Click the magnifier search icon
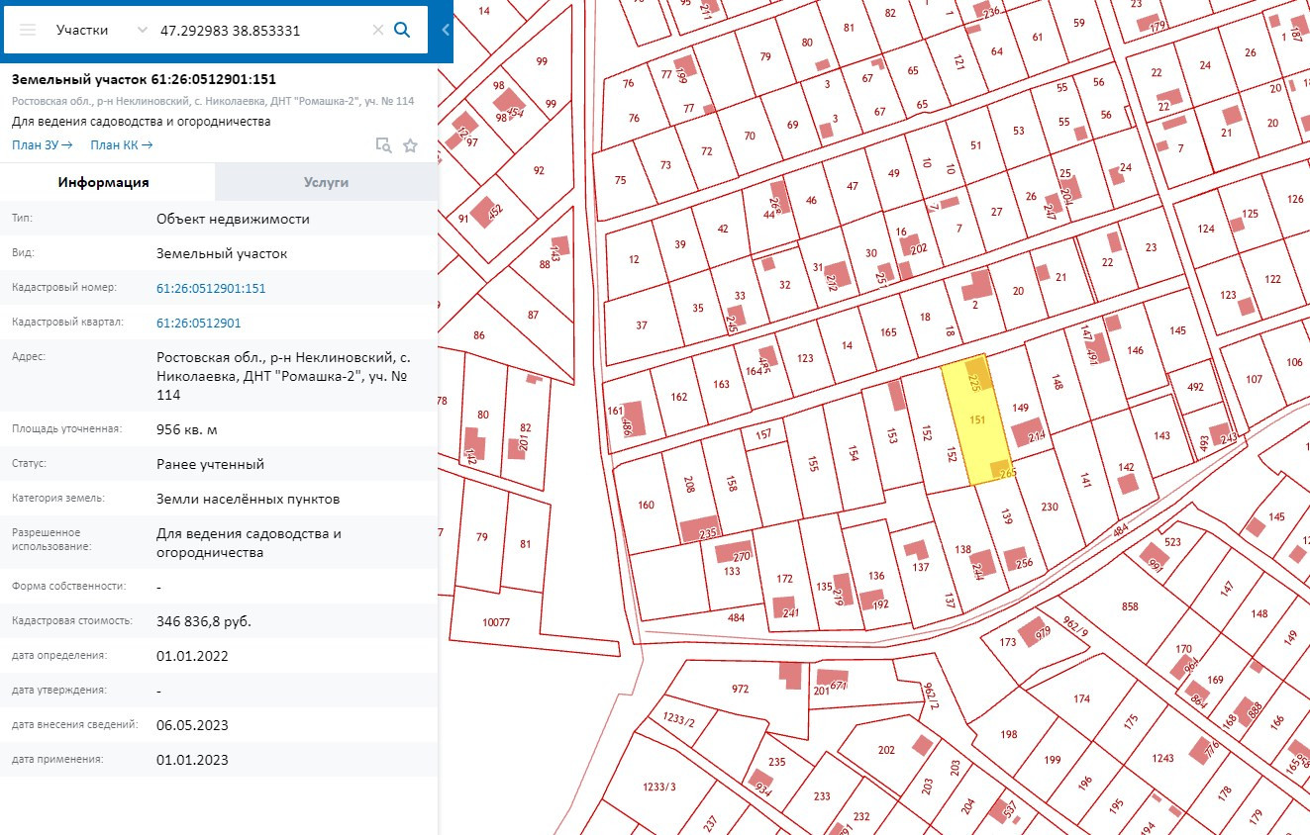The image size is (1310, 835). coord(402,30)
